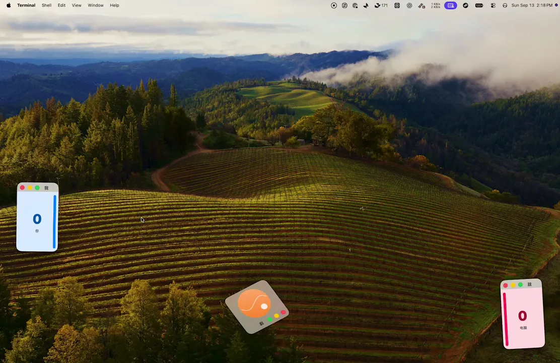Screen dimensions: 560x363
Task: Open the Terminal application menu
Action: (26, 6)
